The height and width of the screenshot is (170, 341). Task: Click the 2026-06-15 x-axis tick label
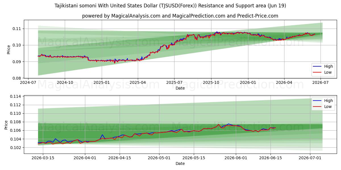[271, 158]
